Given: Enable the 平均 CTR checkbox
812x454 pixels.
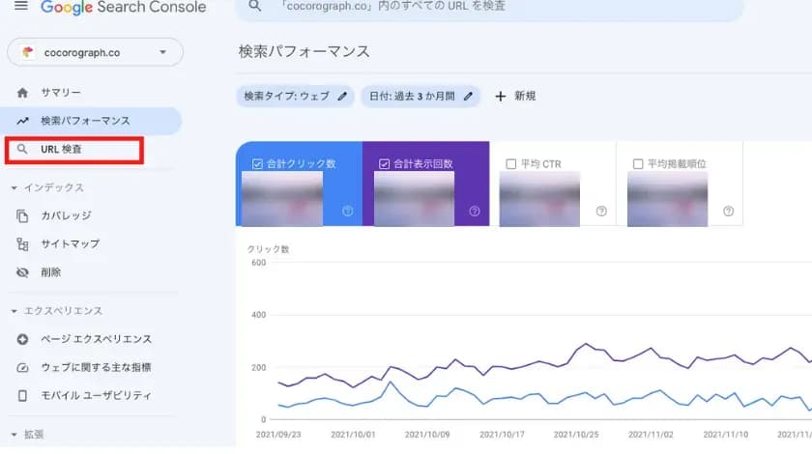Looking at the screenshot, I should [x=510, y=164].
